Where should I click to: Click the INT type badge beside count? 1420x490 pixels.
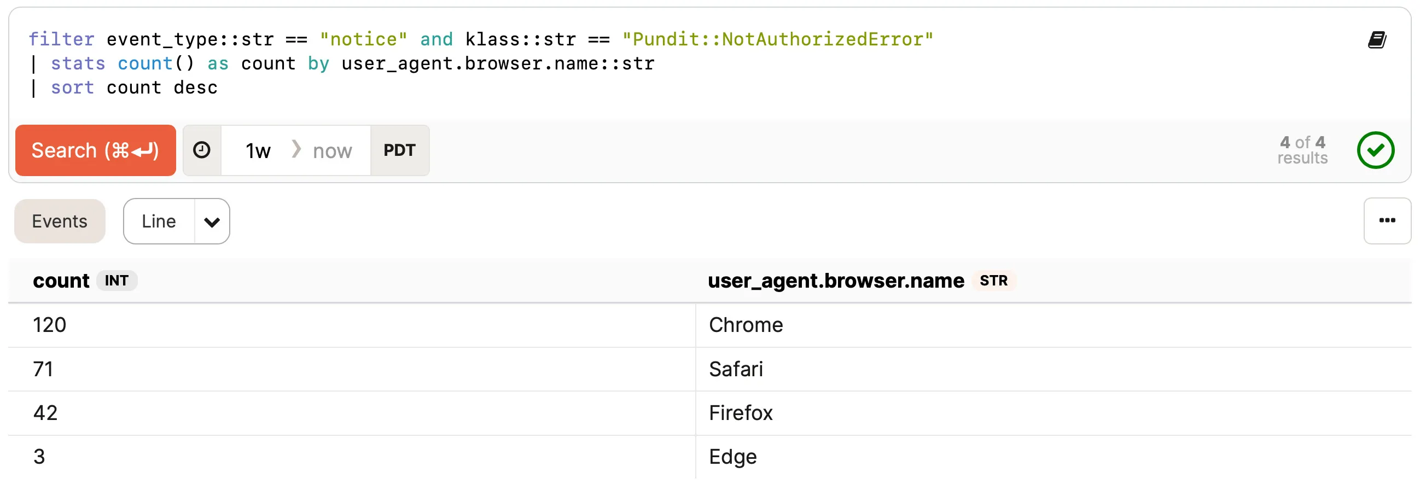117,281
